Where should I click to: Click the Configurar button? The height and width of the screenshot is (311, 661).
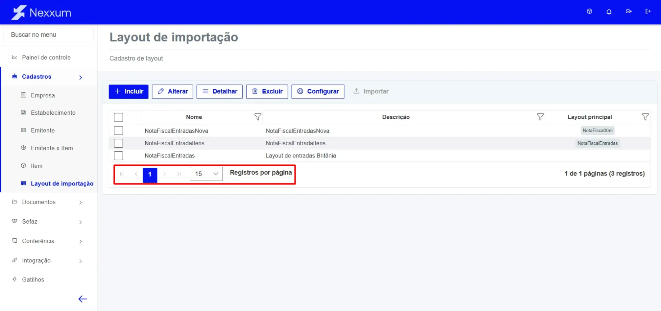point(318,91)
